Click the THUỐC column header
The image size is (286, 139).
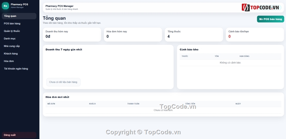(x=185, y=56)
